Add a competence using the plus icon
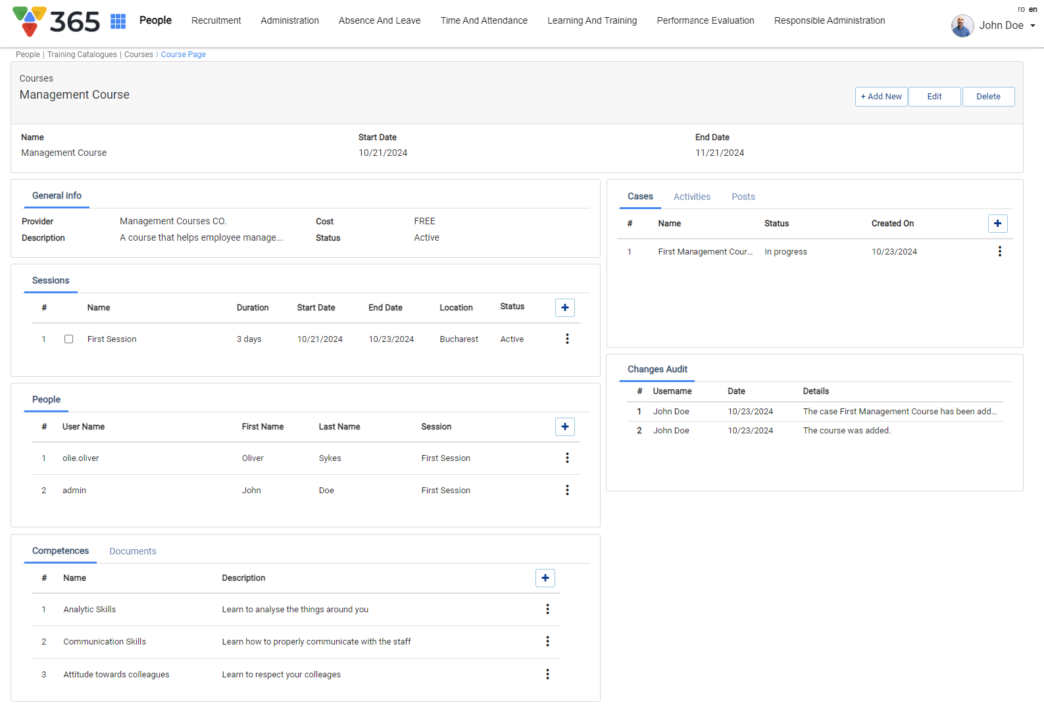This screenshot has width=1044, height=705. pyautogui.click(x=545, y=578)
